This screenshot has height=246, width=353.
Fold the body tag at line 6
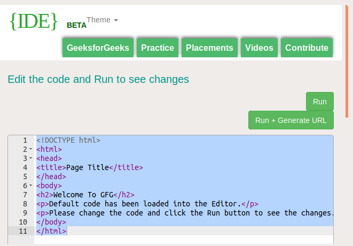(x=30, y=186)
